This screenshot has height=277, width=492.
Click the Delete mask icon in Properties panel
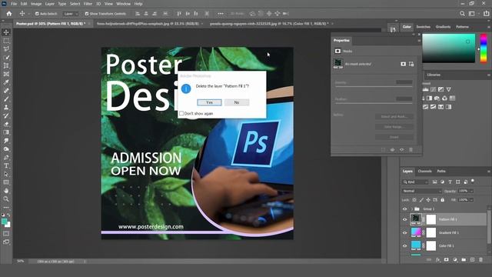click(x=411, y=150)
